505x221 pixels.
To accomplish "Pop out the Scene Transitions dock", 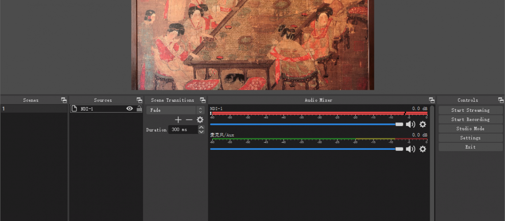I will click(202, 100).
